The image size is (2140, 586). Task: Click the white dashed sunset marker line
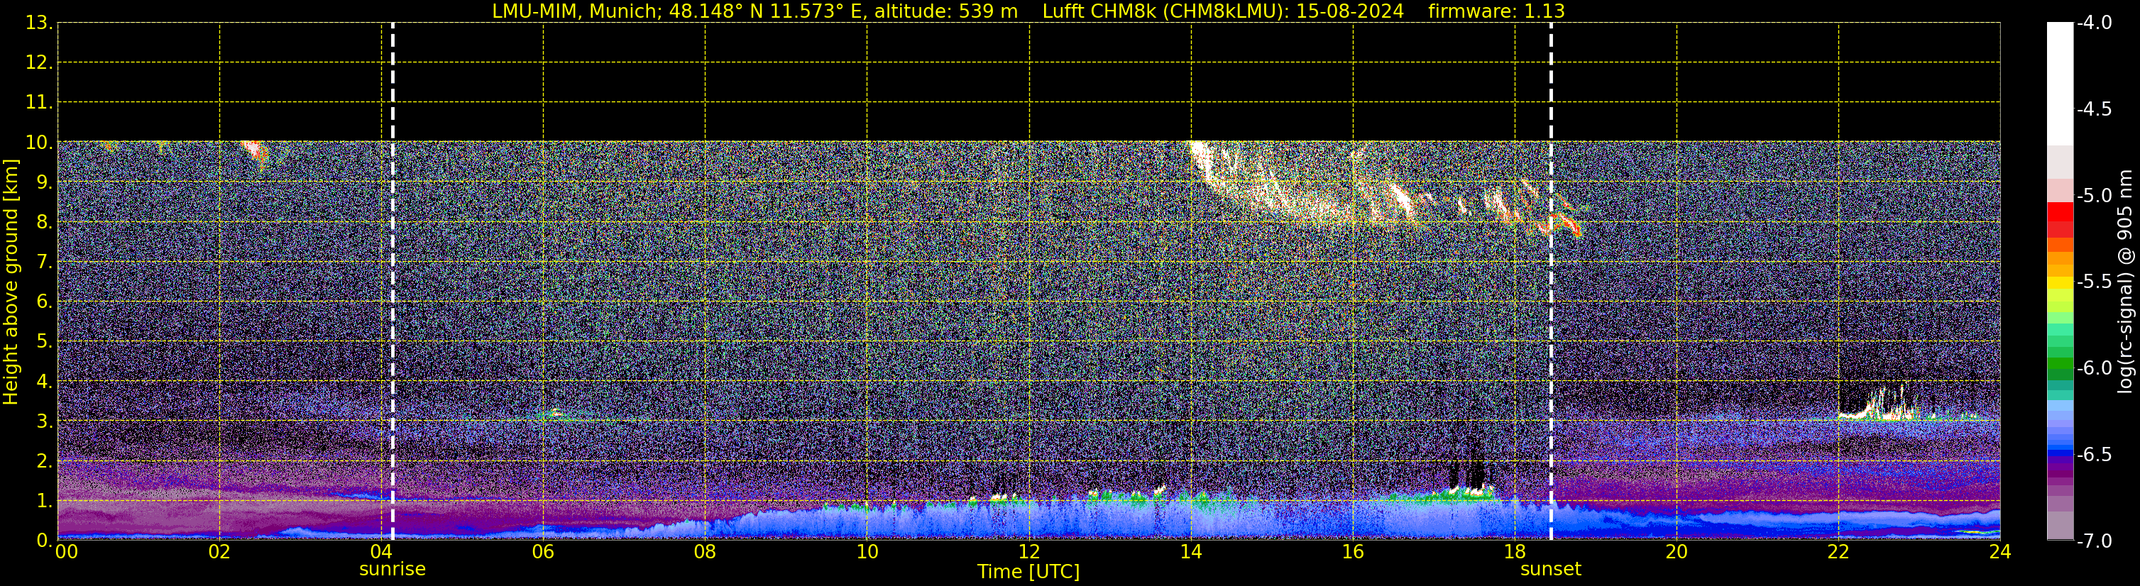click(1550, 282)
